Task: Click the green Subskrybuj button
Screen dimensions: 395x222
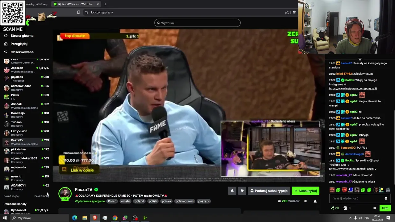Action: 306,191
